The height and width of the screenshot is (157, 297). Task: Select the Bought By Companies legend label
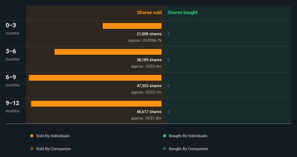pos(188,149)
